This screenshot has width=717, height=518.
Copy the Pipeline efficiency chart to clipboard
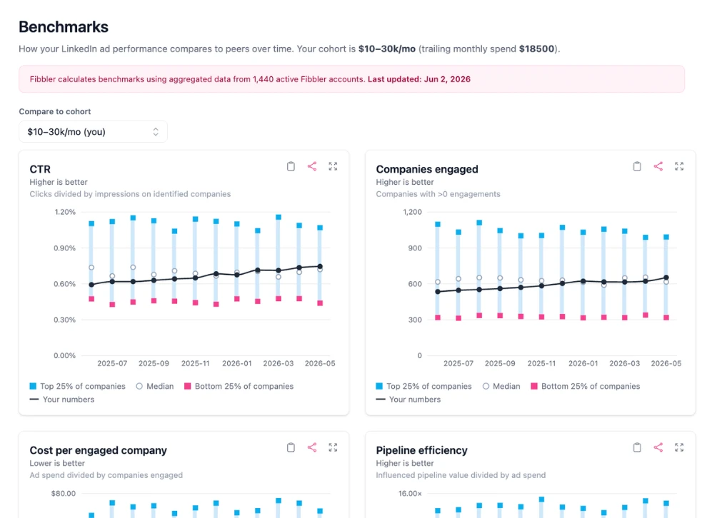637,447
